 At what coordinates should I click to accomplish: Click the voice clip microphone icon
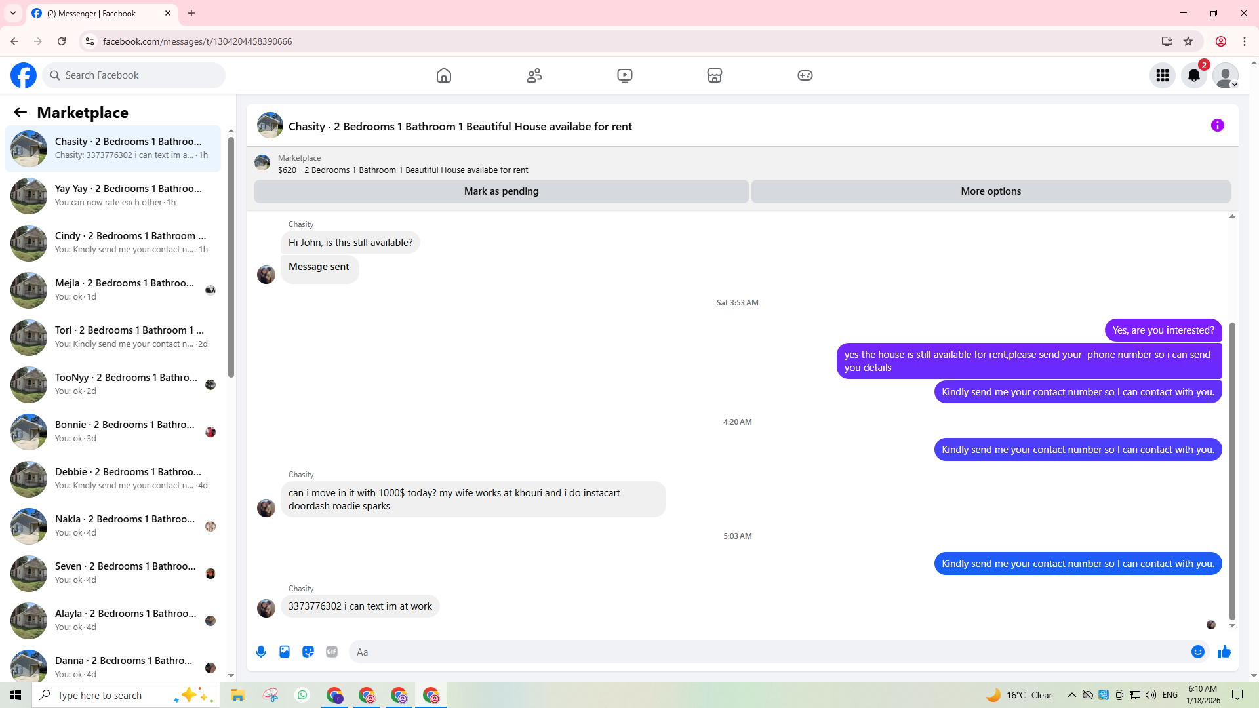[261, 652]
